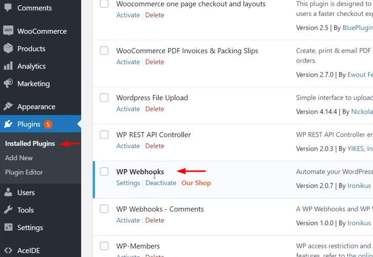Tick the WP REST API Controller checkbox
373x257 pixels.
pos(104,135)
